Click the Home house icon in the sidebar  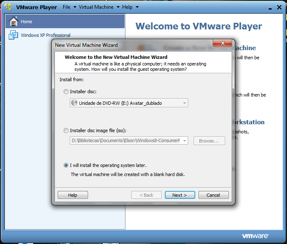[x=14, y=22]
